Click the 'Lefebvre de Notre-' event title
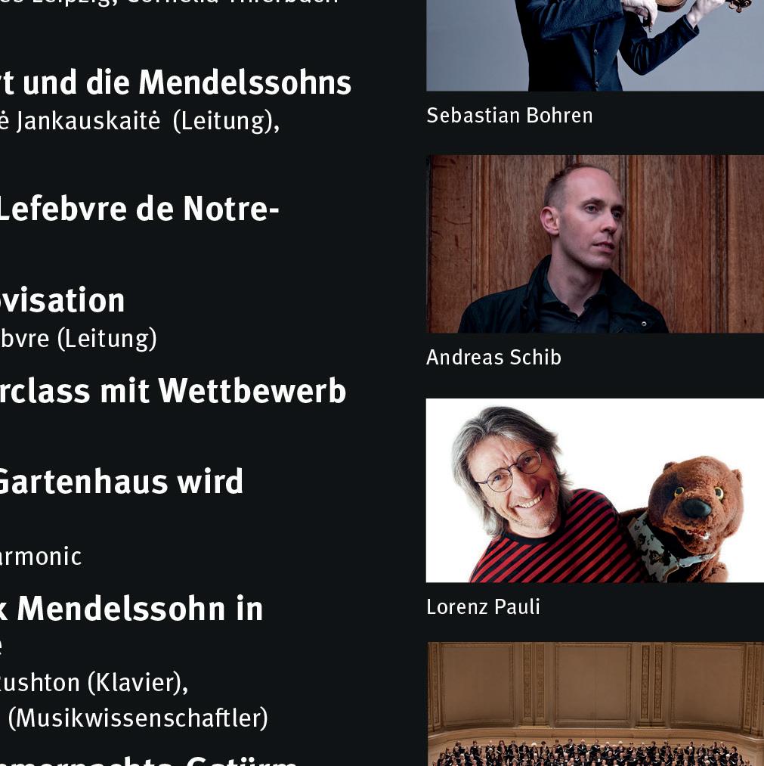 pyautogui.click(x=139, y=209)
